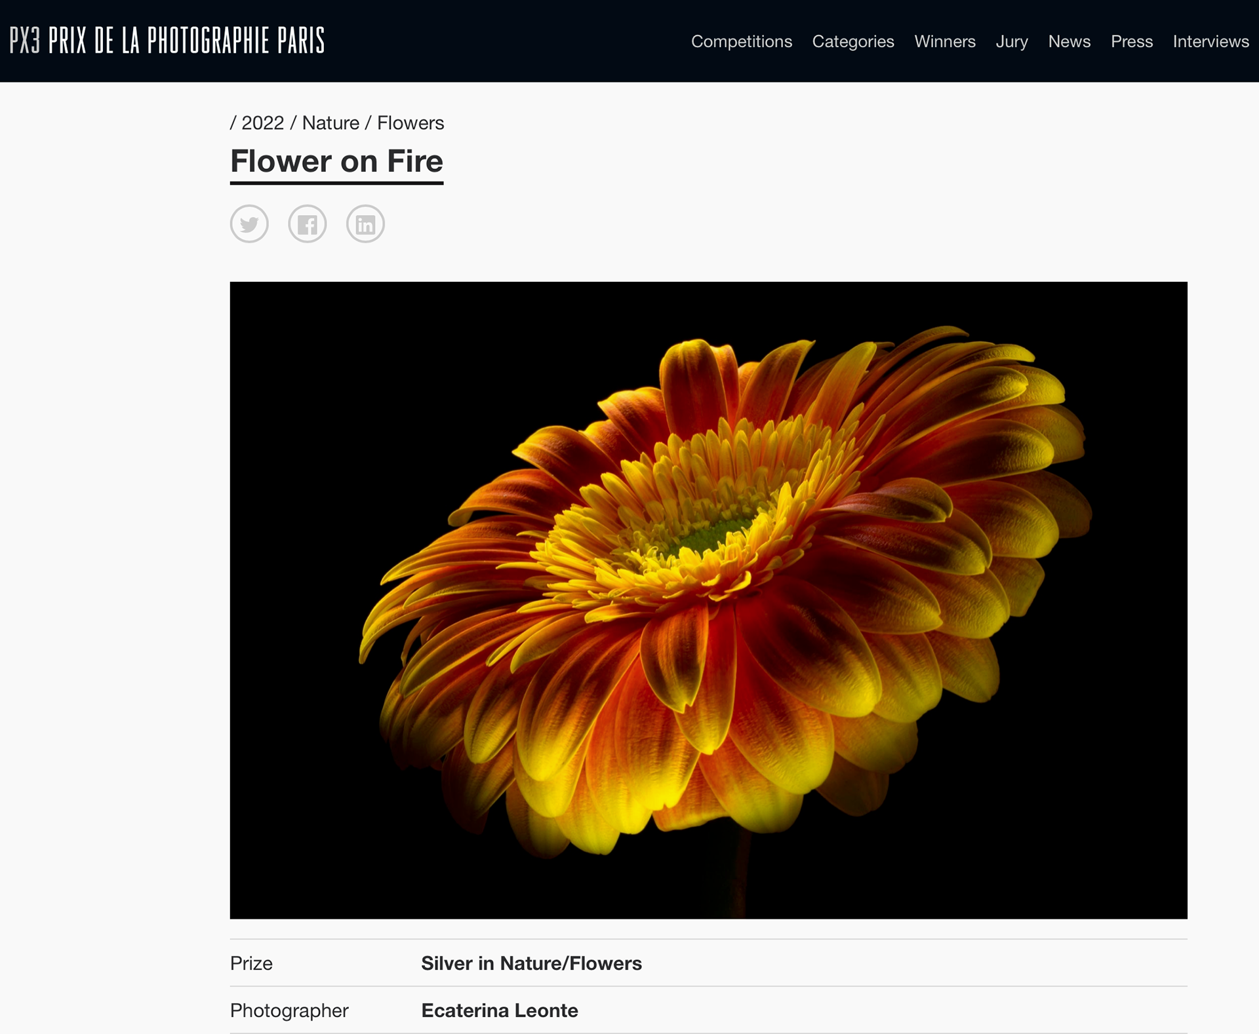The image size is (1259, 1034).
Task: Visit the Press page
Action: [1132, 41]
